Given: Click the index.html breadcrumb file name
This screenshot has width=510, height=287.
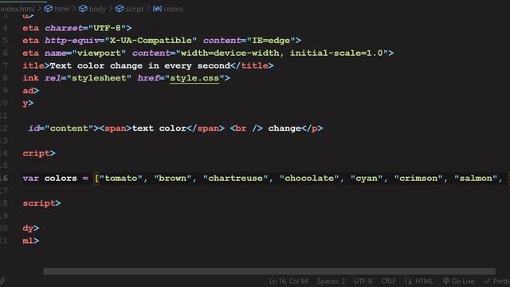Looking at the screenshot, I should (18, 9).
